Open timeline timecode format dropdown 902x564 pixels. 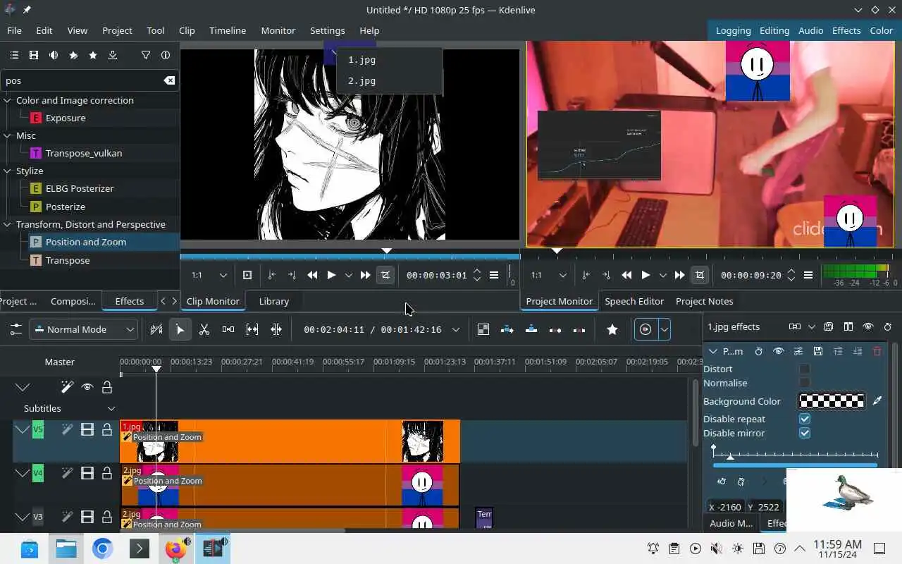[x=456, y=329]
